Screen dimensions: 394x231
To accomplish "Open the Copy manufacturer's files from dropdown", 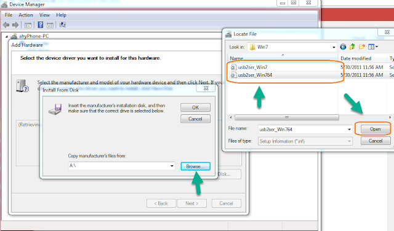I will 172,166.
